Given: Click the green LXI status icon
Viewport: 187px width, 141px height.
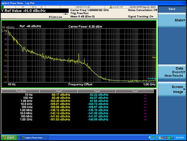Looking at the screenshot, I should click(2, 7).
